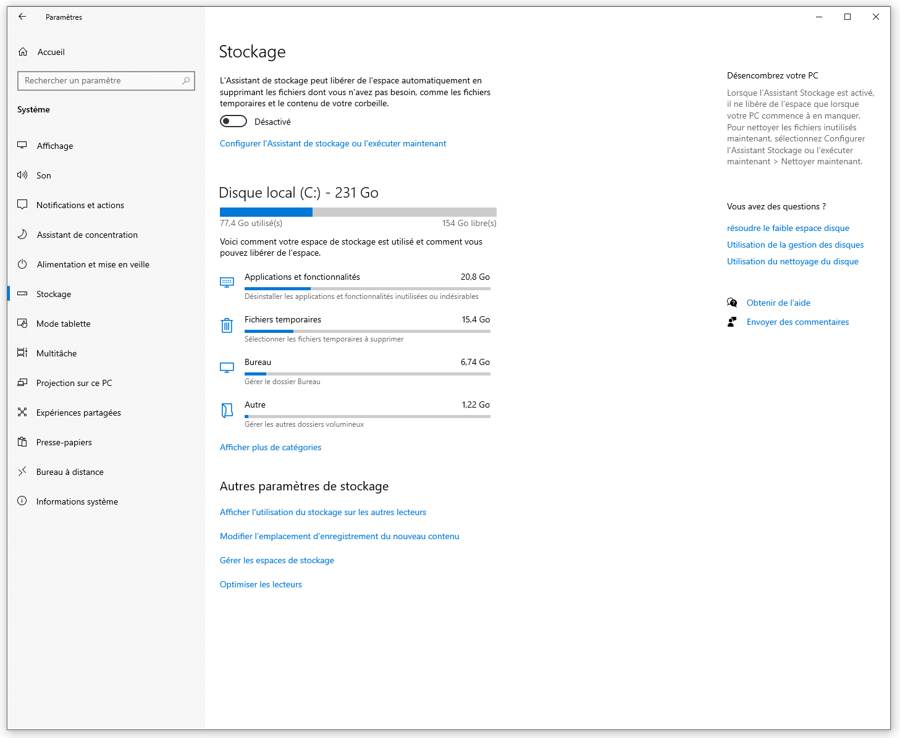Image resolution: width=900 pixels, height=738 pixels.
Task: Click the trash icon for Fichiers temporaires
Action: point(227,325)
